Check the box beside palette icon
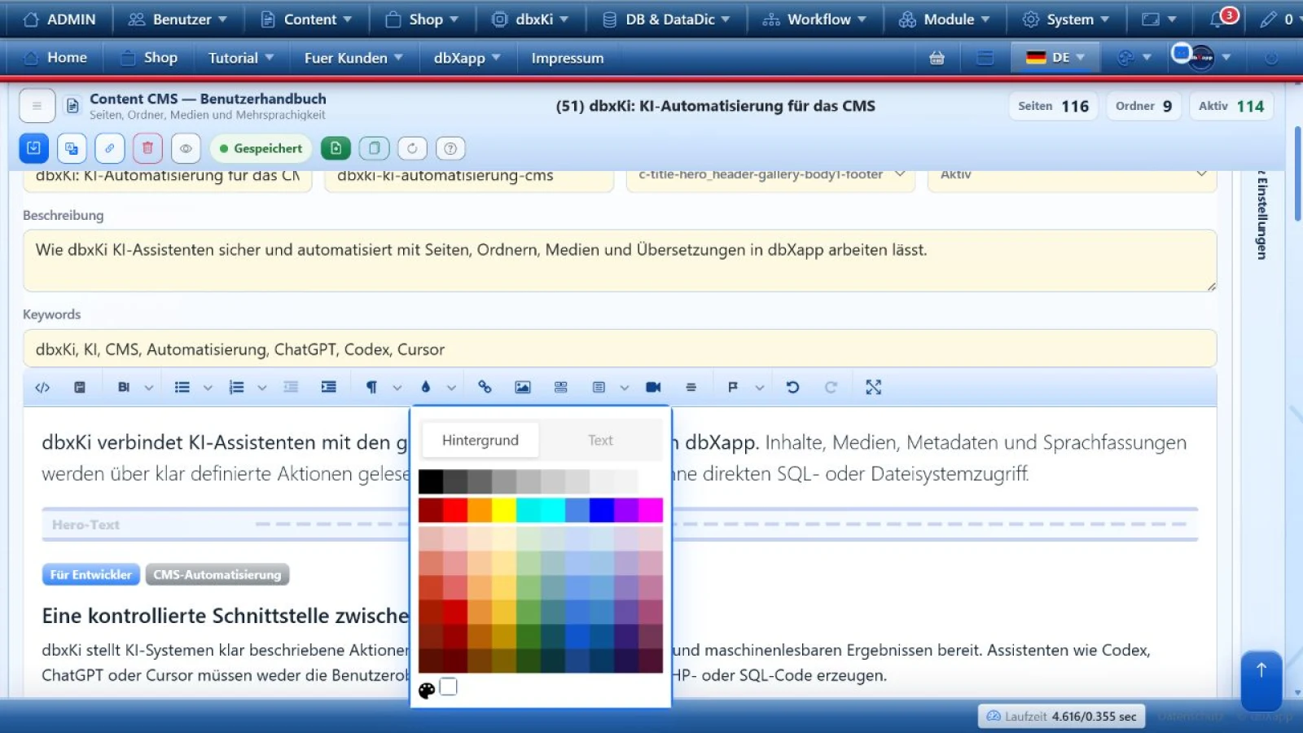Screen dimensions: 1303x733 pyautogui.click(x=448, y=687)
